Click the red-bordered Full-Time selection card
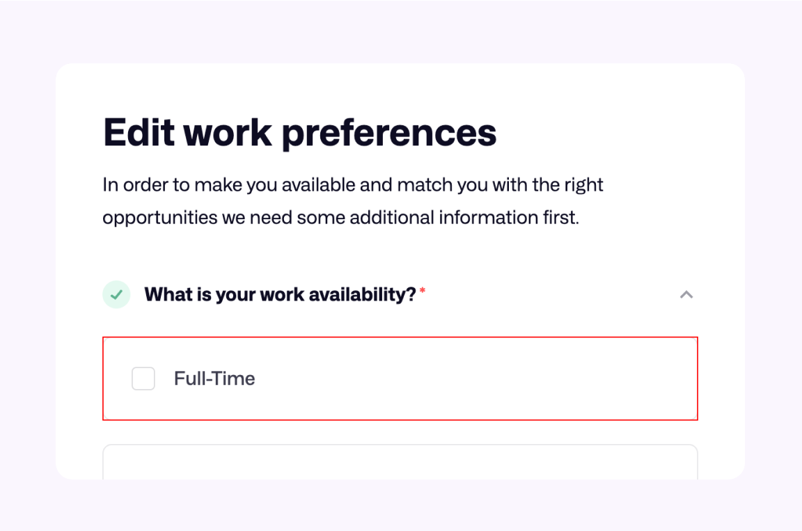Viewport: 802px width, 531px height. 400,379
